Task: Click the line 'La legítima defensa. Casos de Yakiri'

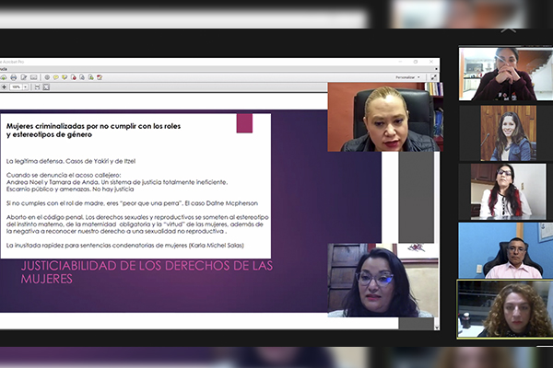Action: [71, 161]
